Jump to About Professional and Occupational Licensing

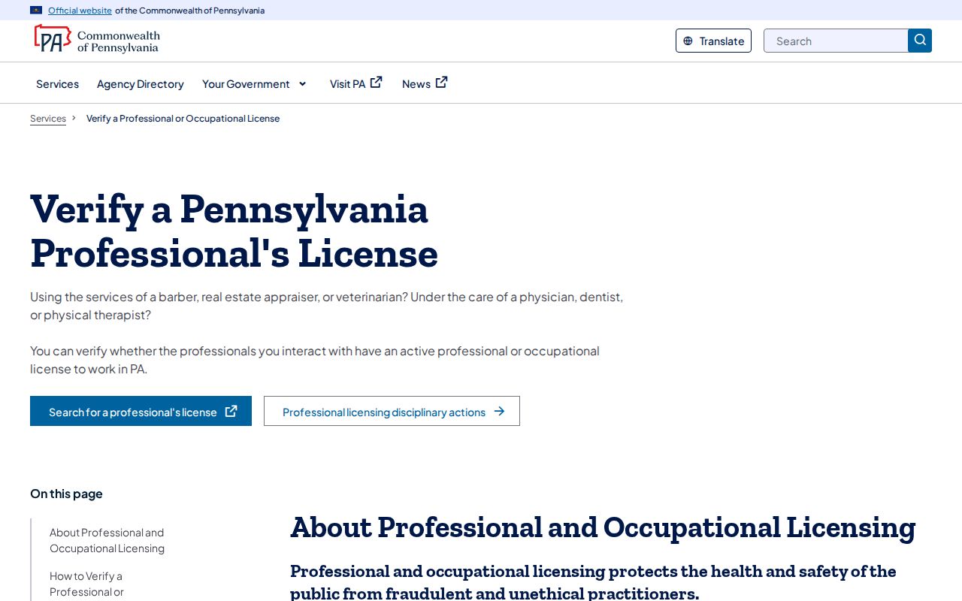[x=107, y=540]
